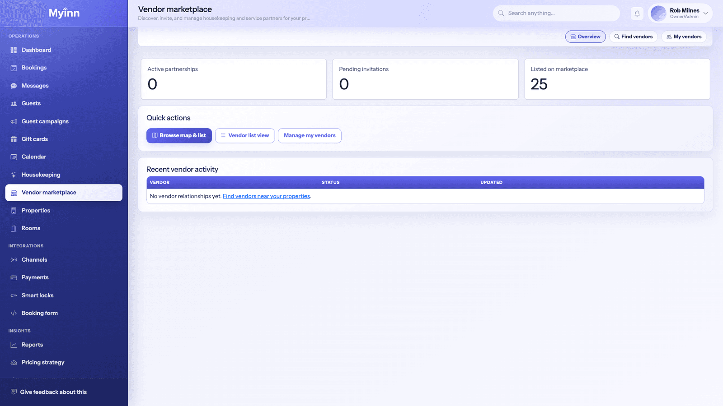Click the Reports chart icon

14,345
